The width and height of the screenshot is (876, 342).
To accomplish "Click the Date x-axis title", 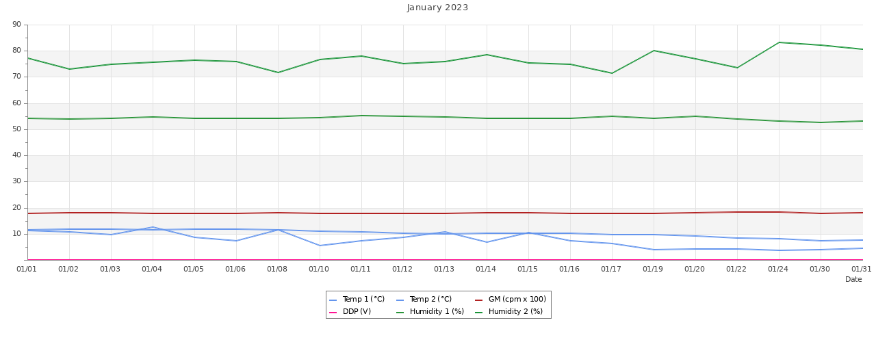I will click(x=853, y=279).
